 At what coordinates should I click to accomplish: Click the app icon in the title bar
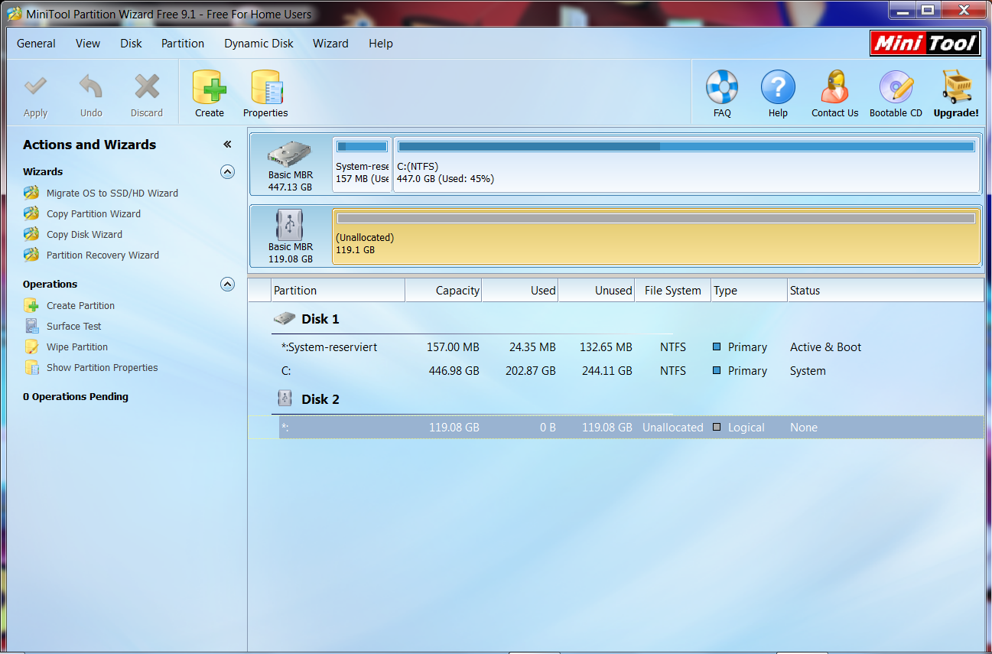pos(14,15)
